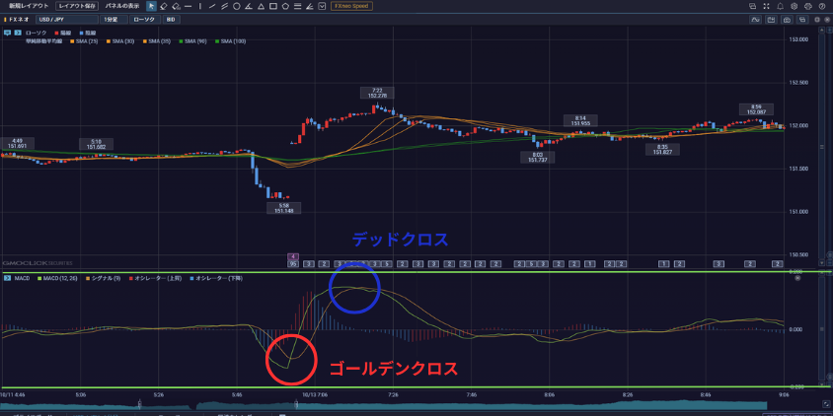Screen dimensions: 833x416
Task: Open the help question mark icon
Action: (822, 6)
